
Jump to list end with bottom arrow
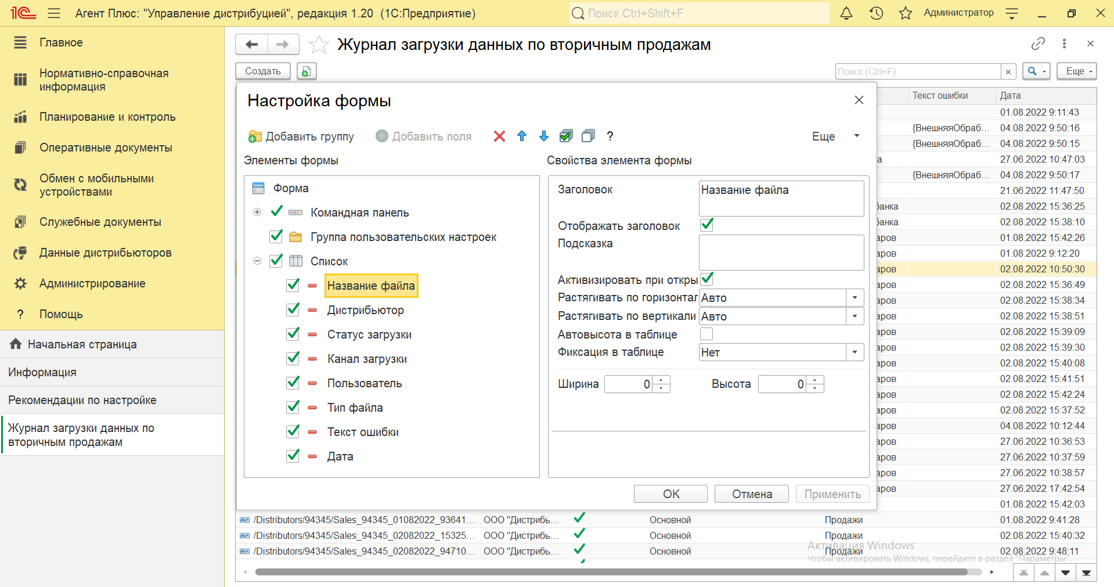point(1086,572)
